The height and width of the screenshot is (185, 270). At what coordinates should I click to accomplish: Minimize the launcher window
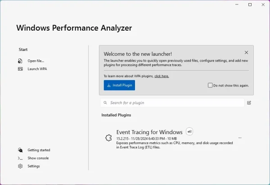click(x=237, y=5)
